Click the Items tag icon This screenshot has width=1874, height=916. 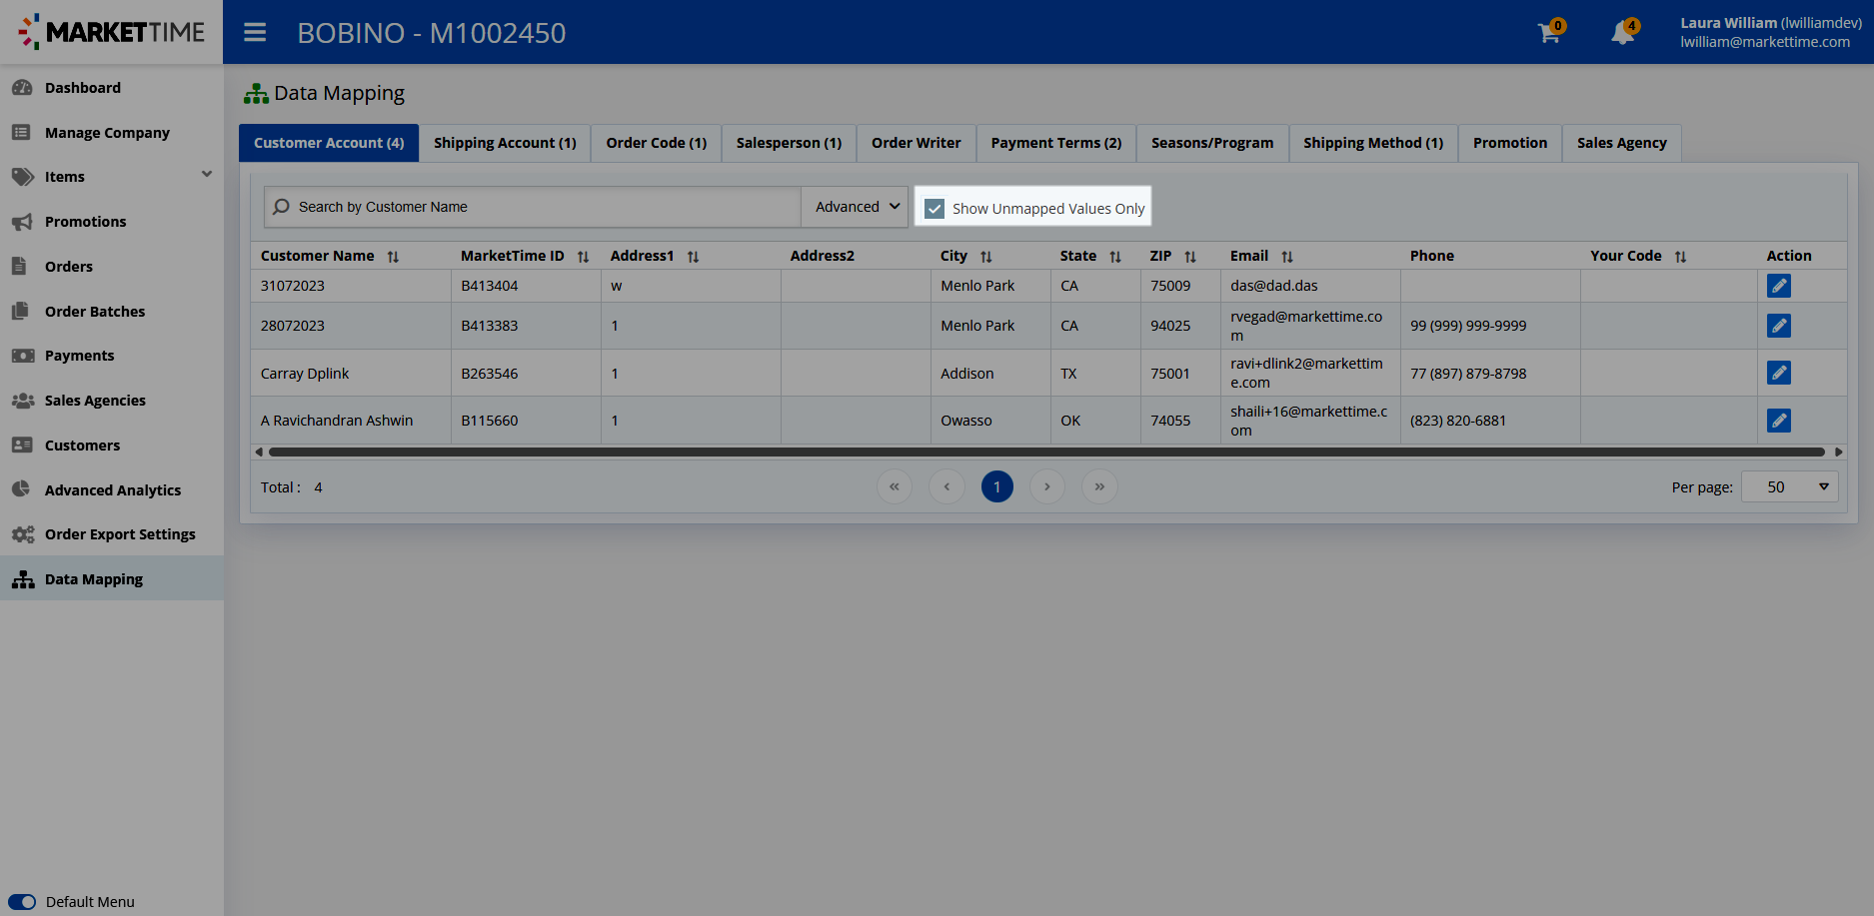[22, 177]
